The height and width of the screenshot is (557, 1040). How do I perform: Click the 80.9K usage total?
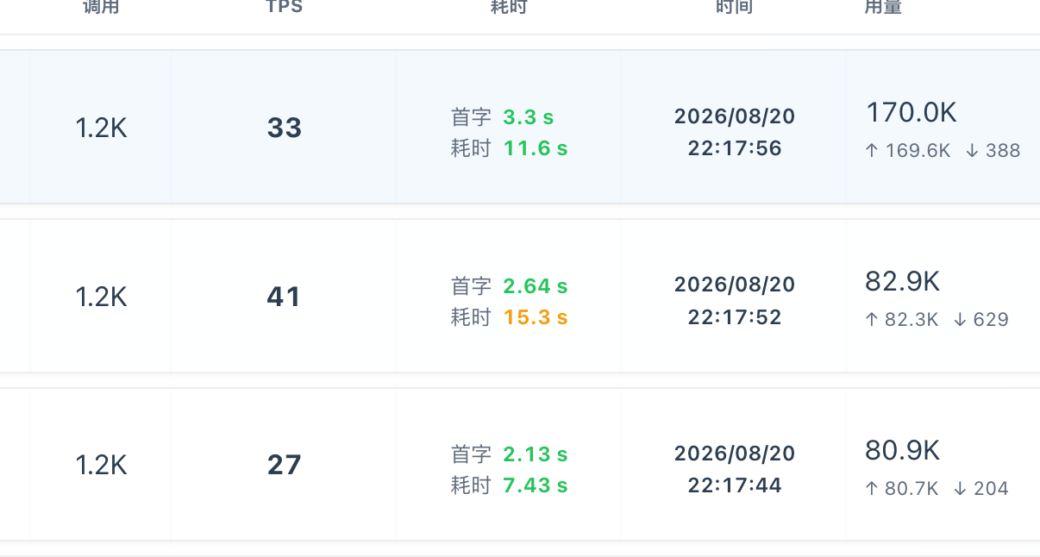903,451
